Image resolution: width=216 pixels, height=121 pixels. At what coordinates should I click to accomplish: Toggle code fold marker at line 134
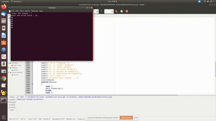(x=32, y=84)
